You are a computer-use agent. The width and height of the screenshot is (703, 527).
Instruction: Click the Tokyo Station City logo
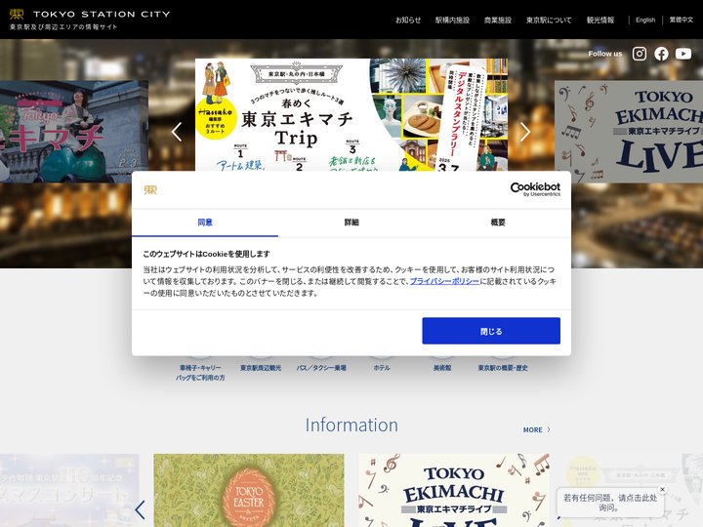(90, 20)
